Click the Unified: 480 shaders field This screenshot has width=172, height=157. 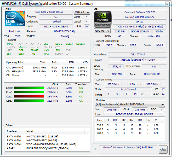coord(153,36)
